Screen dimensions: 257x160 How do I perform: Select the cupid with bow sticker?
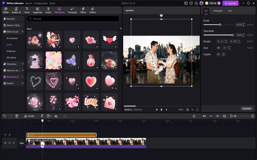[x=54, y=40]
